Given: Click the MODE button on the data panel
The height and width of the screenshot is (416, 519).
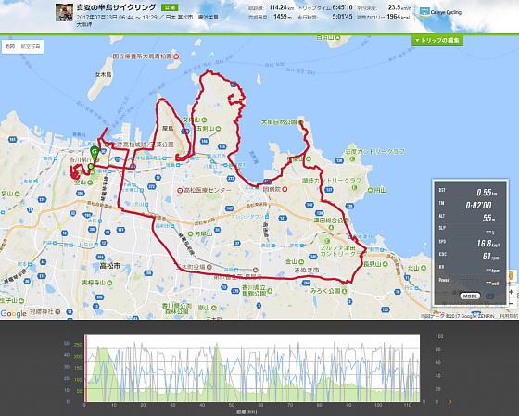Looking at the screenshot, I should click(470, 296).
